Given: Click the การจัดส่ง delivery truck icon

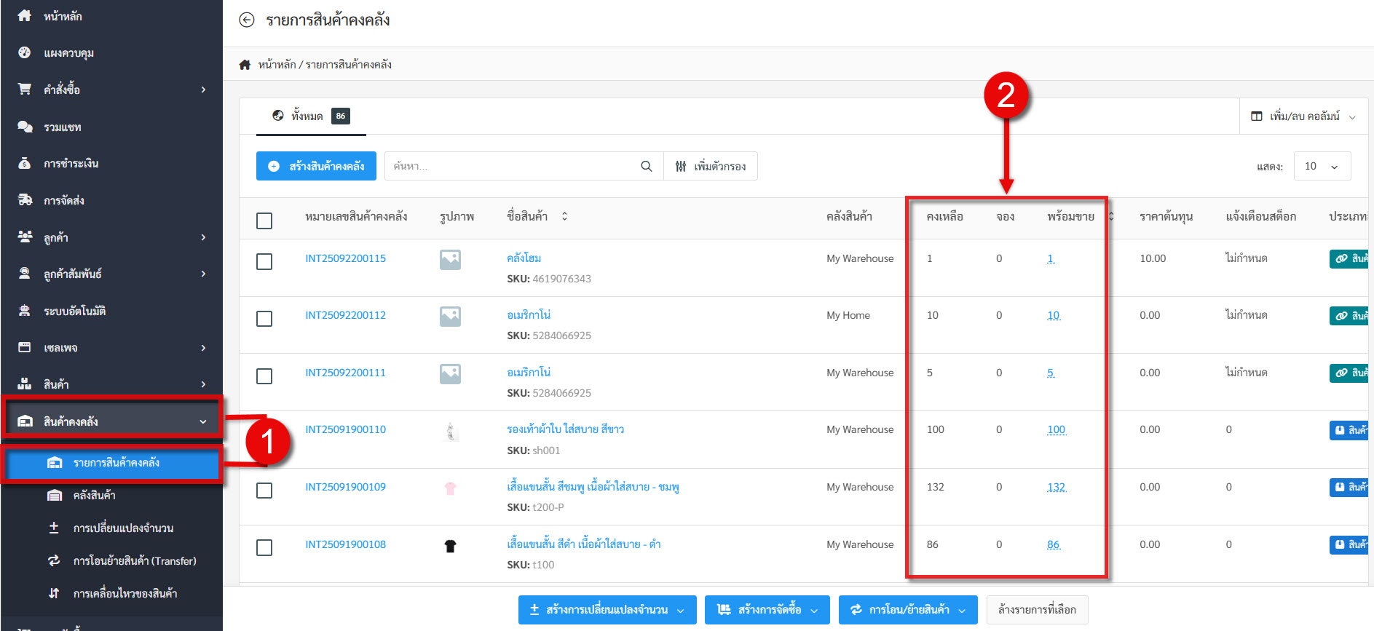Looking at the screenshot, I should click(x=25, y=200).
